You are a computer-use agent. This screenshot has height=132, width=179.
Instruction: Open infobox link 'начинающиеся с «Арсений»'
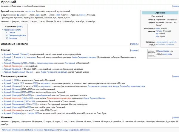[x=166, y=42]
